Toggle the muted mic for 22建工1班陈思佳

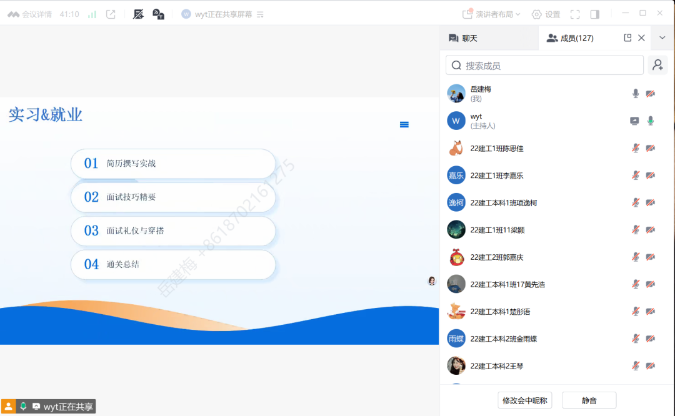tap(636, 148)
